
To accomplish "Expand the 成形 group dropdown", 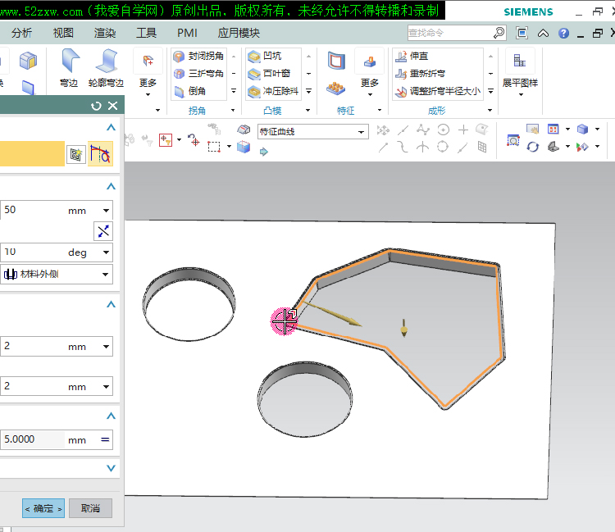I will 490,110.
